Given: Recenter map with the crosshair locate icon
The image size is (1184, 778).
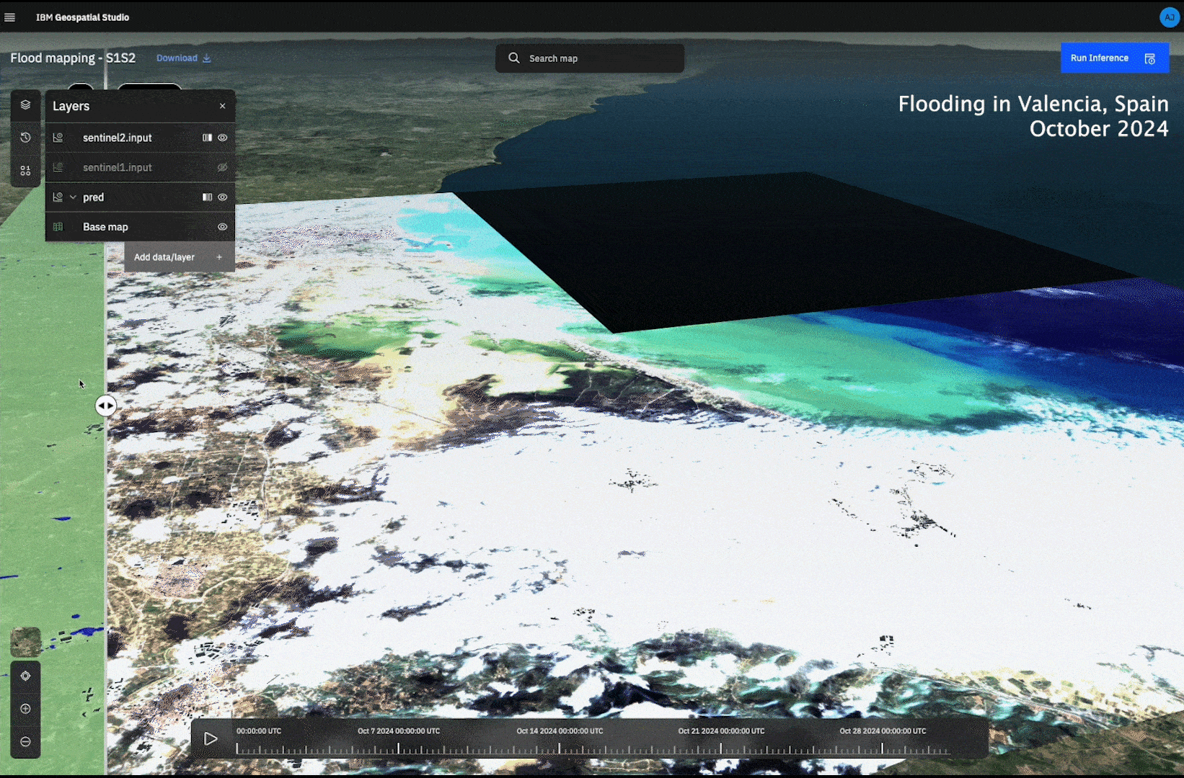Looking at the screenshot, I should point(25,676).
